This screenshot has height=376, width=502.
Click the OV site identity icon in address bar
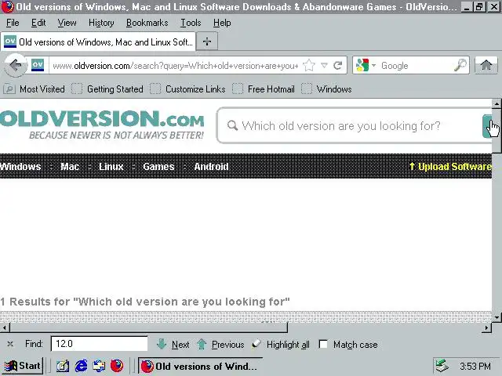point(38,65)
